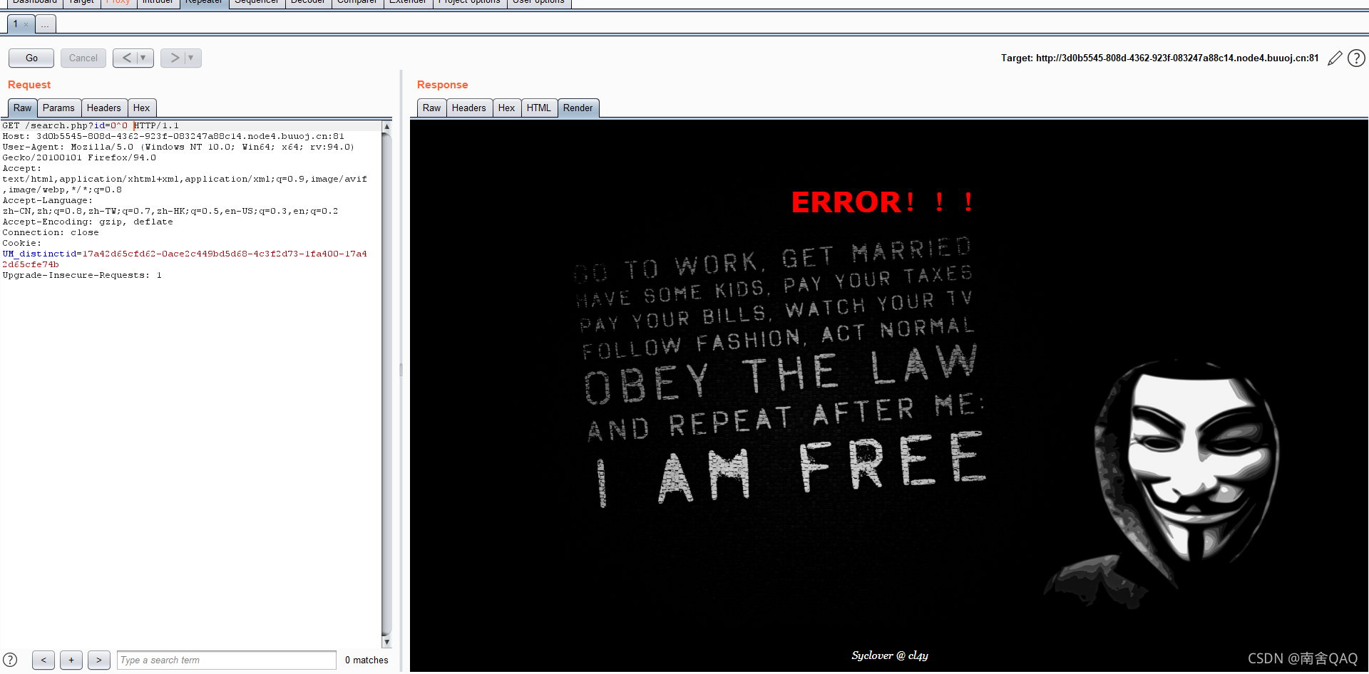Screen dimensions: 1369x674
Task: Close Repeater sub-tab 1 with its x
Action: click(26, 25)
